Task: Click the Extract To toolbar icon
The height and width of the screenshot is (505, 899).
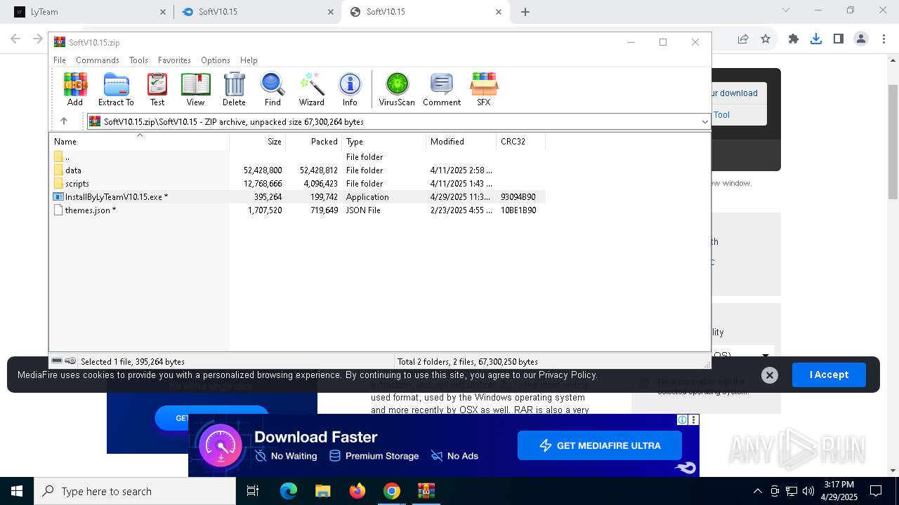Action: 116,89
